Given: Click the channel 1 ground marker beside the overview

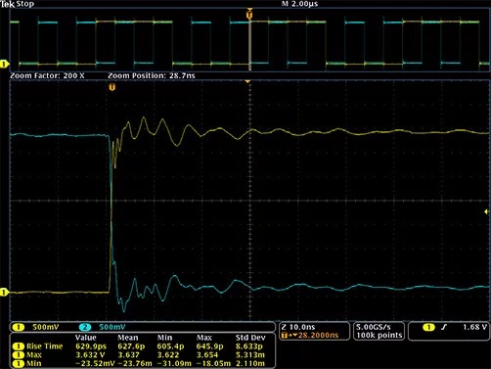Looking at the screenshot, I should click(4, 64).
